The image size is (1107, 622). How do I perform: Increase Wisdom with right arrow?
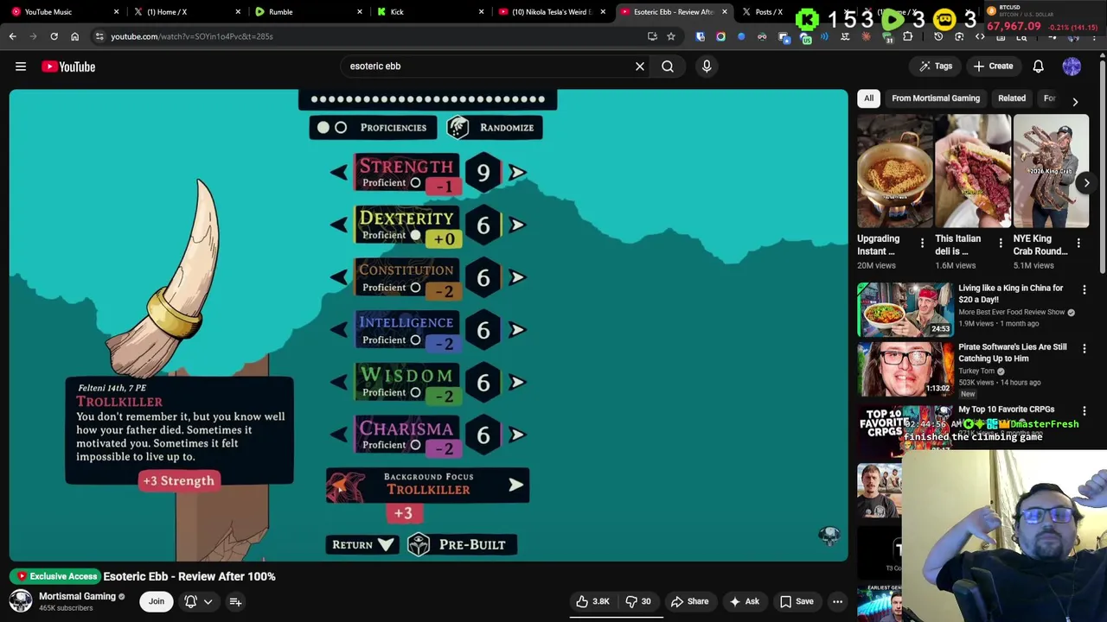coord(517,383)
